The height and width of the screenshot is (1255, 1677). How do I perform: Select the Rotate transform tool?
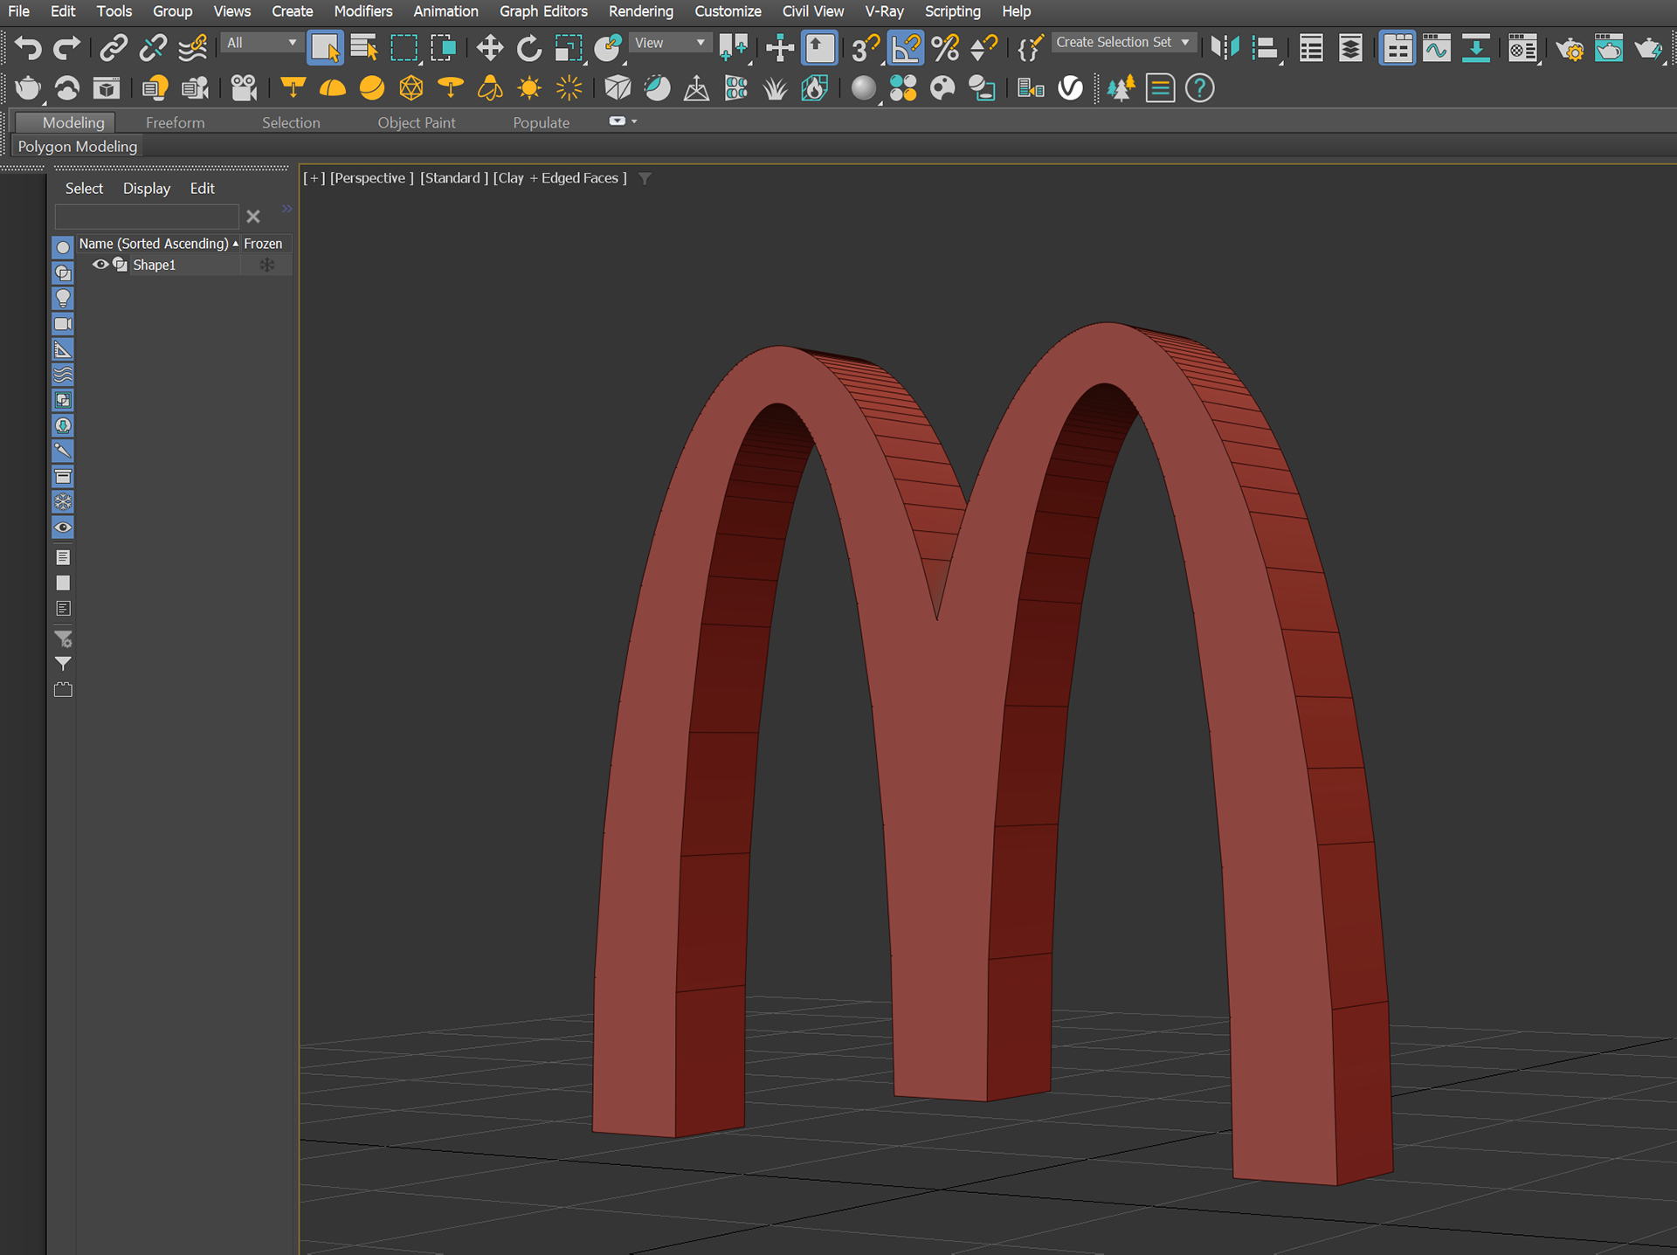coord(528,48)
